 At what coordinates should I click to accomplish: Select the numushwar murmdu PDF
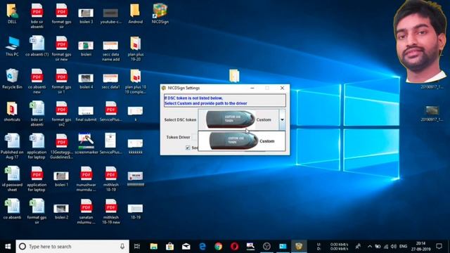(86, 179)
